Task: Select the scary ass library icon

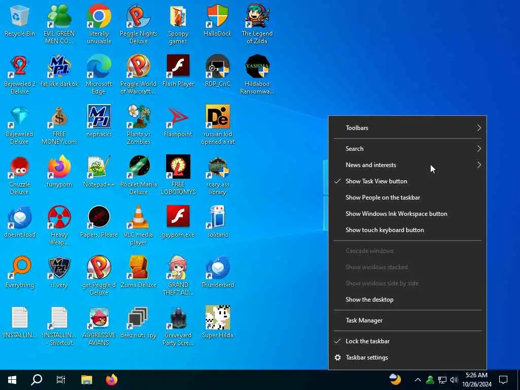Action: click(217, 167)
